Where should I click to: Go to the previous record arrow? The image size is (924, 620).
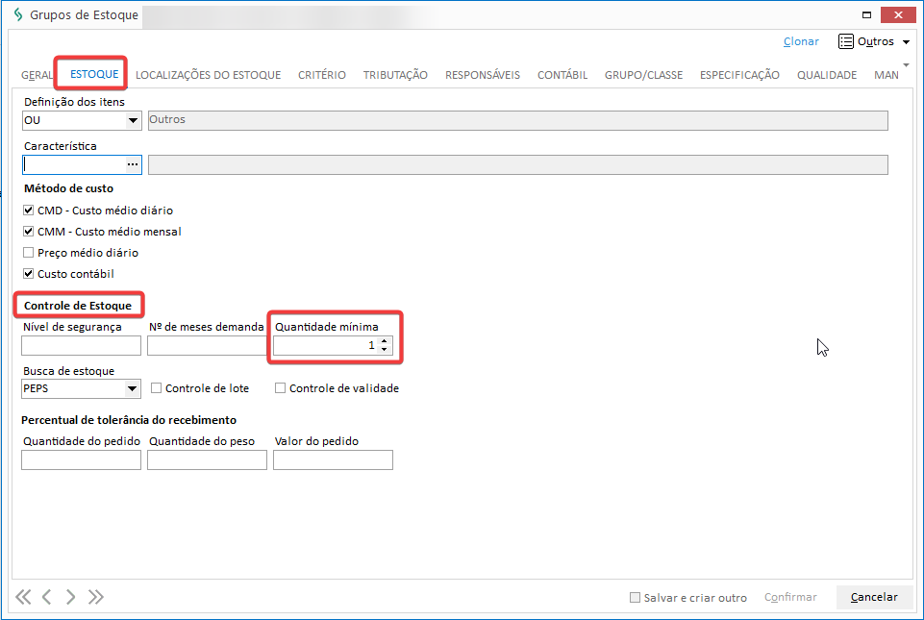tap(46, 597)
